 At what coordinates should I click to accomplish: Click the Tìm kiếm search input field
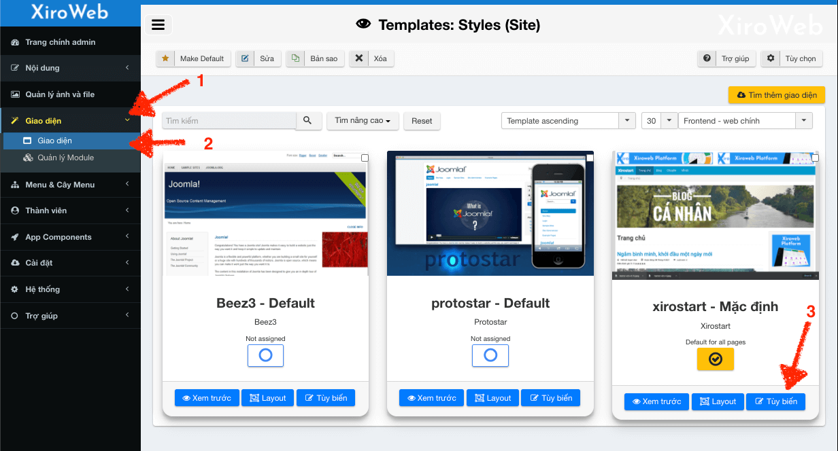click(229, 120)
